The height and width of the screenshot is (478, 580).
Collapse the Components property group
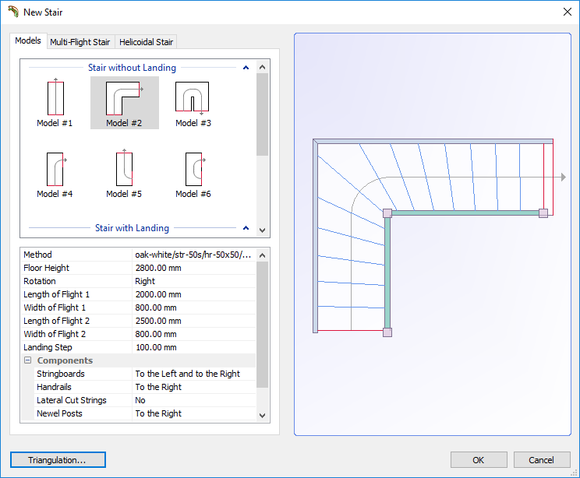tap(28, 360)
